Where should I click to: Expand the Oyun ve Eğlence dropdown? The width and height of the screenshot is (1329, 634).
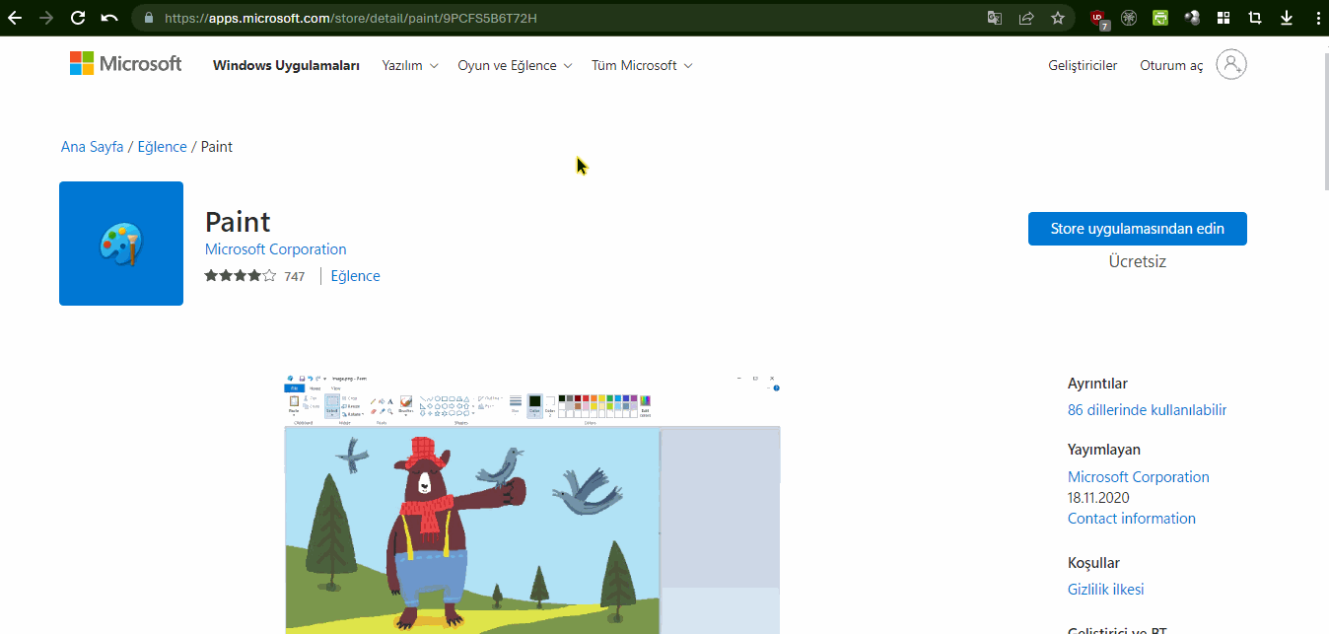515,66
